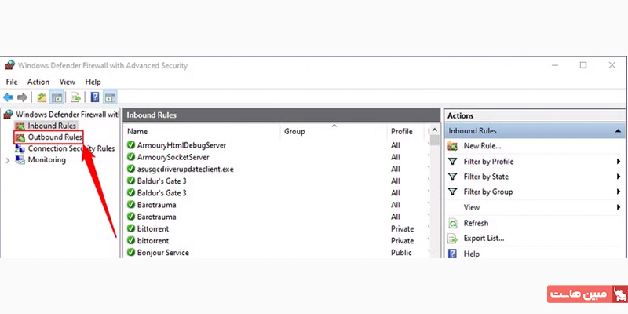This screenshot has width=628, height=314.
Task: Click the Help icon in Actions pane
Action: pos(453,254)
